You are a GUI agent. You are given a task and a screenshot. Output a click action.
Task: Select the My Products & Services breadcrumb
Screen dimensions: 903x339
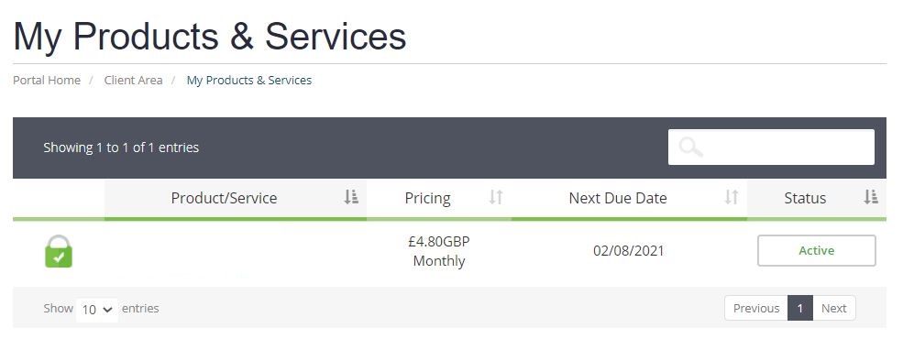coord(248,80)
